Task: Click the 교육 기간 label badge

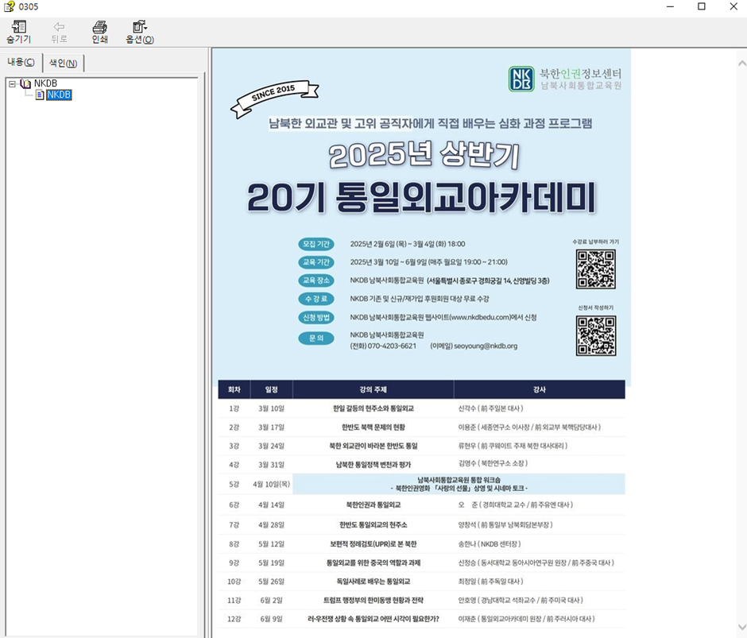Action: tap(316, 262)
